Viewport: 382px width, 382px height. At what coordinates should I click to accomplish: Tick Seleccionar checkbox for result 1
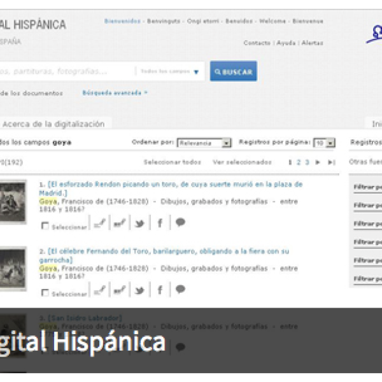click(45, 226)
